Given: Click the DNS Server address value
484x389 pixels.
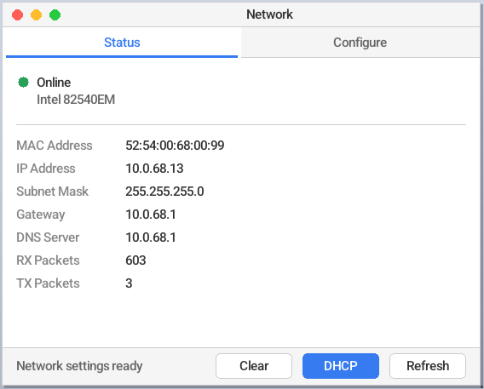Looking at the screenshot, I should 151,237.
